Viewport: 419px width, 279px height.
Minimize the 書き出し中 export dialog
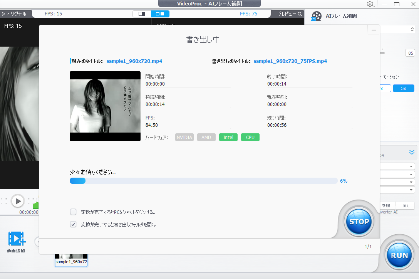pos(374,30)
